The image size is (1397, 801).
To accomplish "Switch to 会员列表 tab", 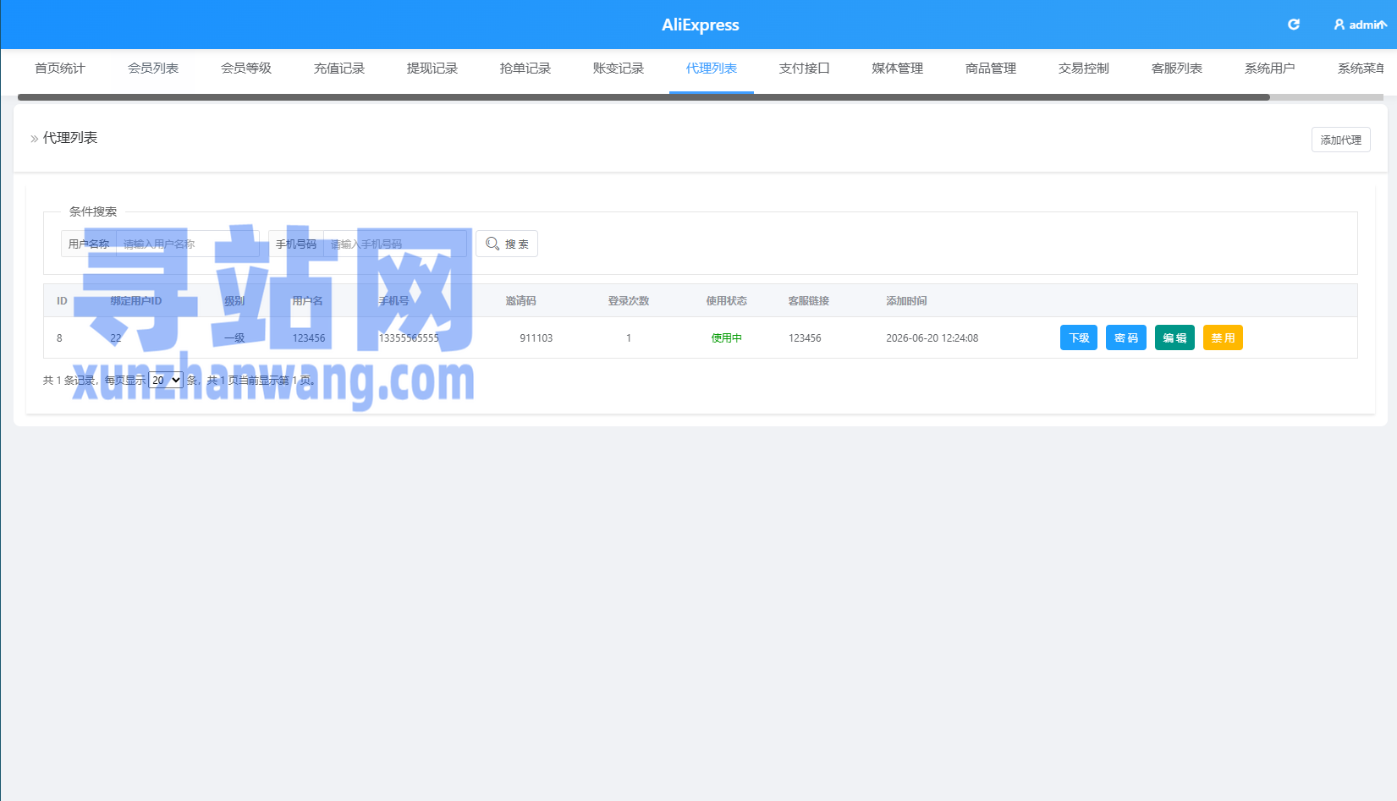I will [153, 69].
